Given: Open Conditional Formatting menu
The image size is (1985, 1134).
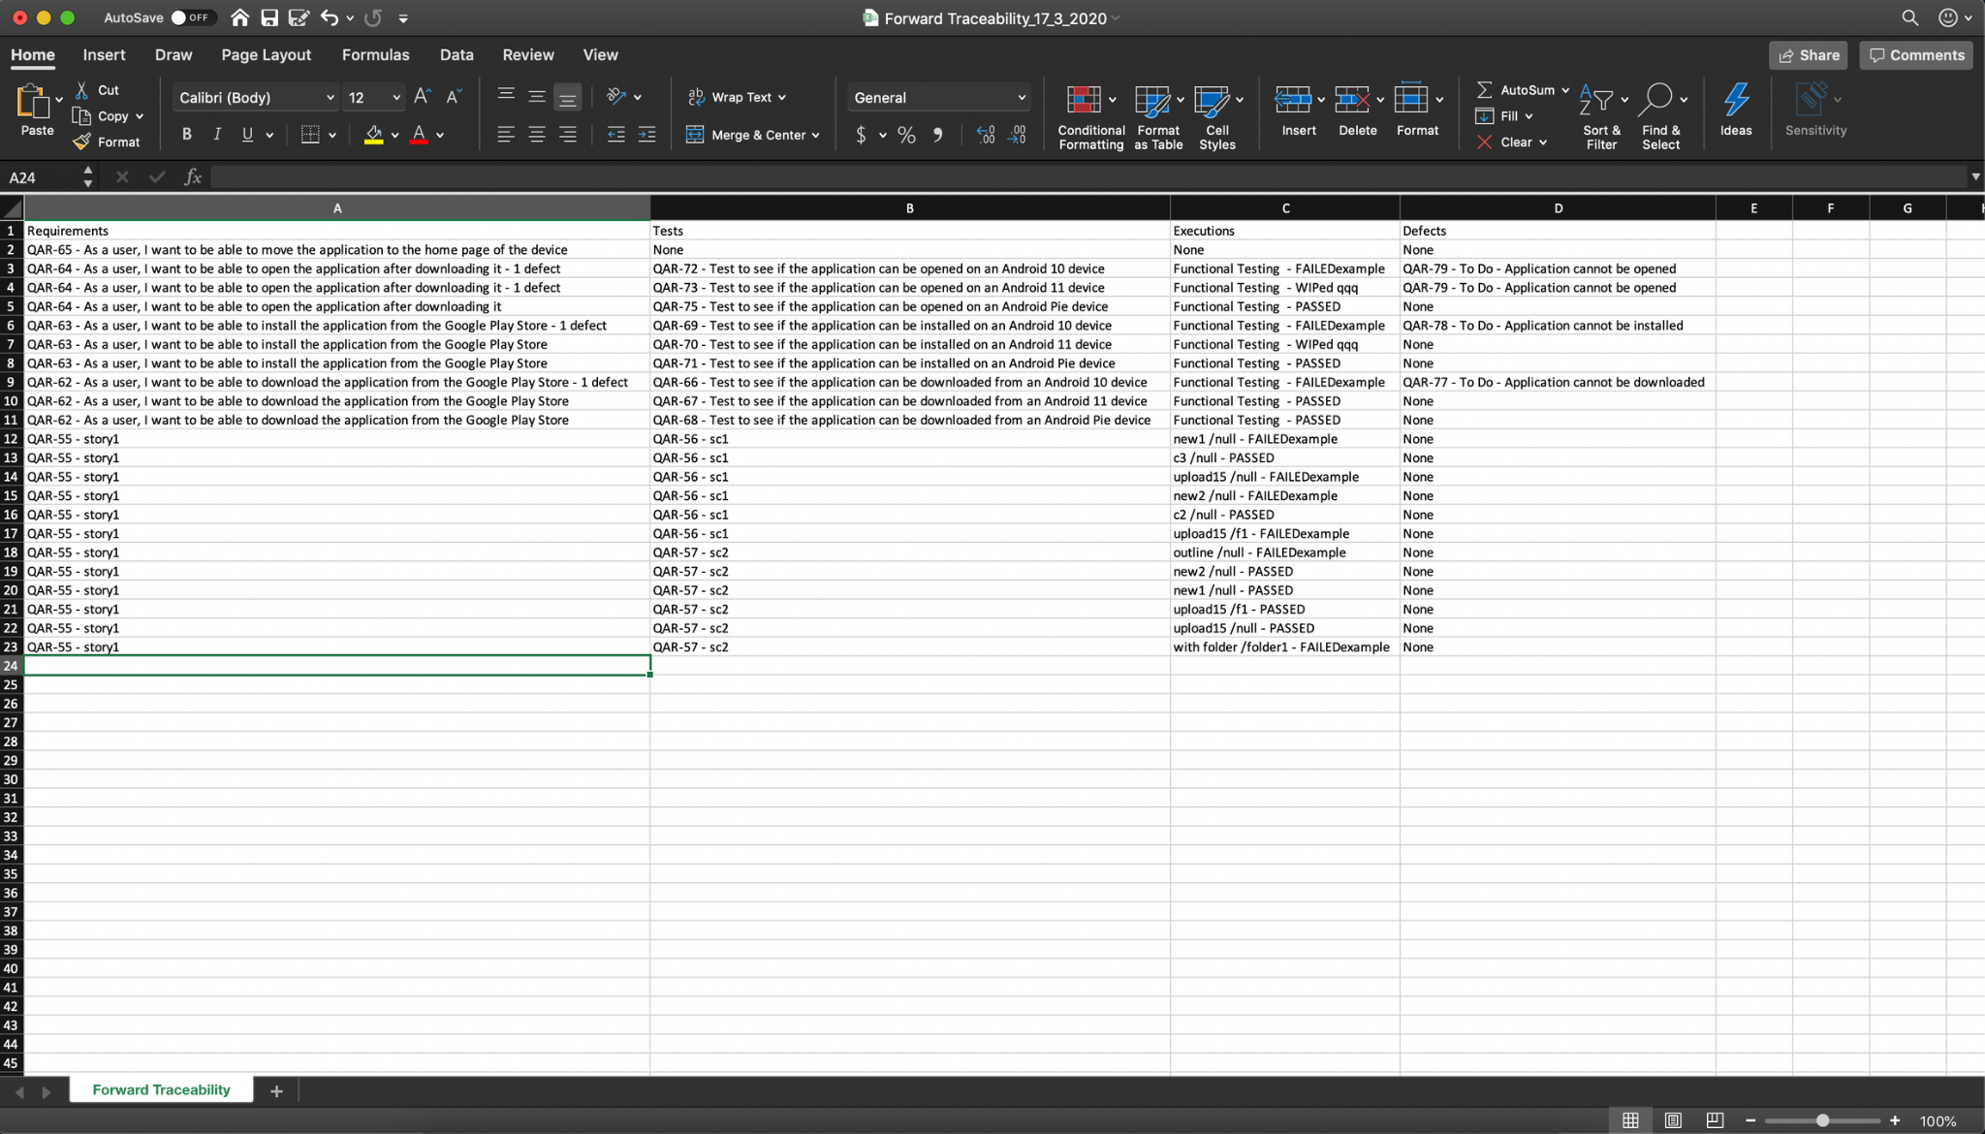Looking at the screenshot, I should tap(1090, 116).
